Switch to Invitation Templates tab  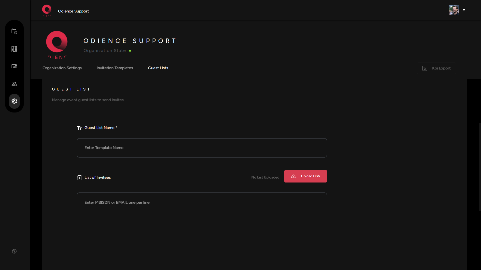115,68
